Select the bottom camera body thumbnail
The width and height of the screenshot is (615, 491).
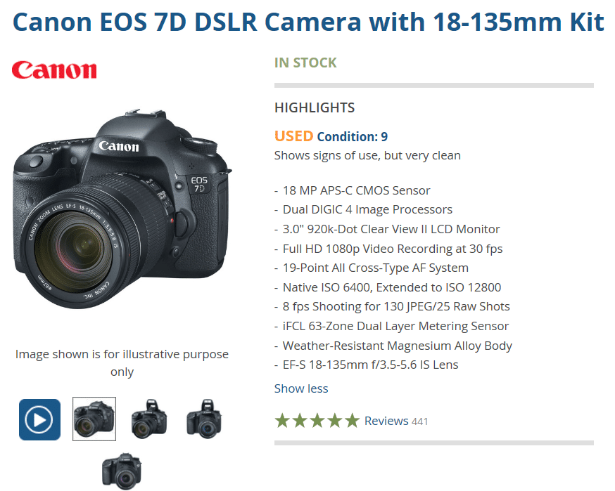tap(122, 471)
